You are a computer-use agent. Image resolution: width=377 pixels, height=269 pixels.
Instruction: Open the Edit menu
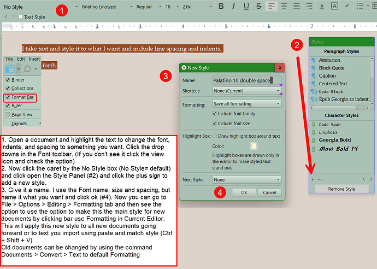(21, 59)
